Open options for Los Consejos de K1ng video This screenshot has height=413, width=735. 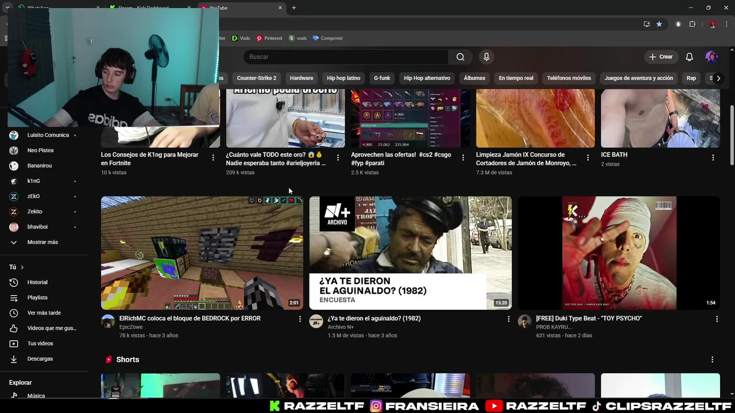pyautogui.click(x=213, y=158)
